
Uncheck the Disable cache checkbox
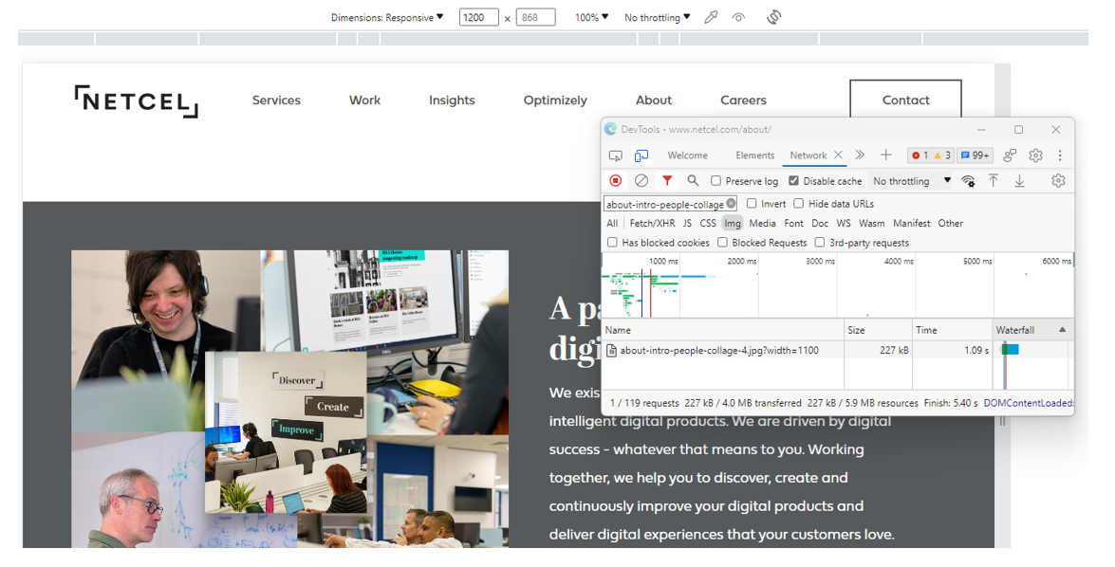point(793,181)
